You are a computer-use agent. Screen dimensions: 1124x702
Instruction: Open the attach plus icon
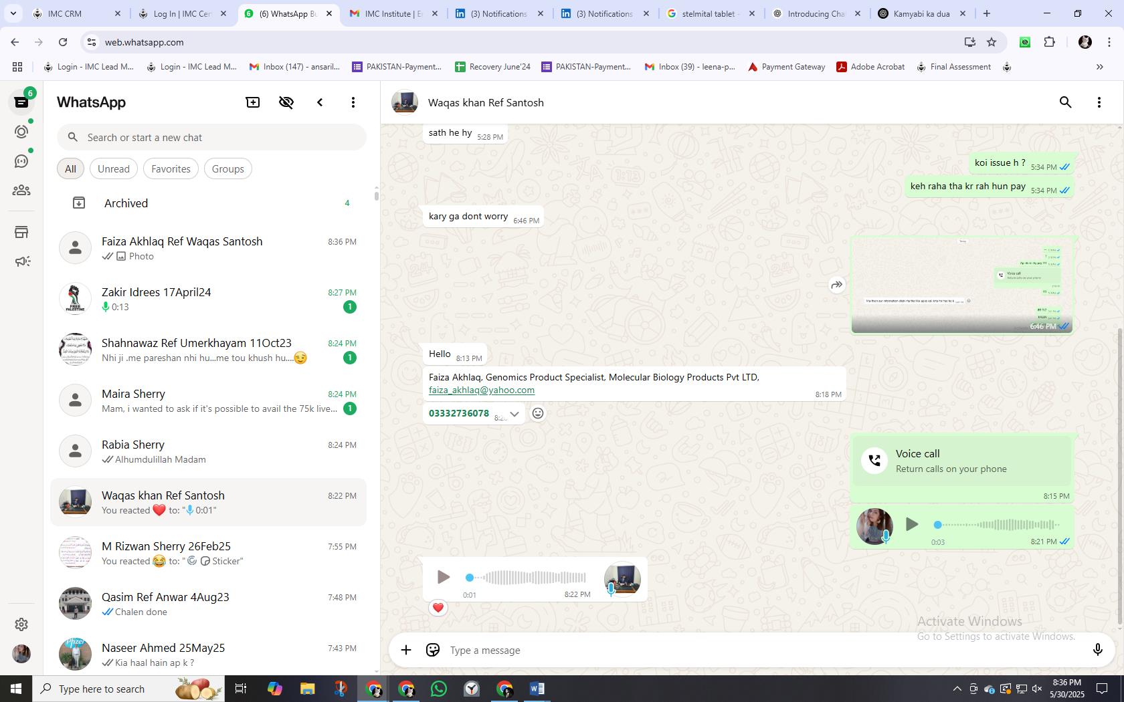pyautogui.click(x=406, y=650)
